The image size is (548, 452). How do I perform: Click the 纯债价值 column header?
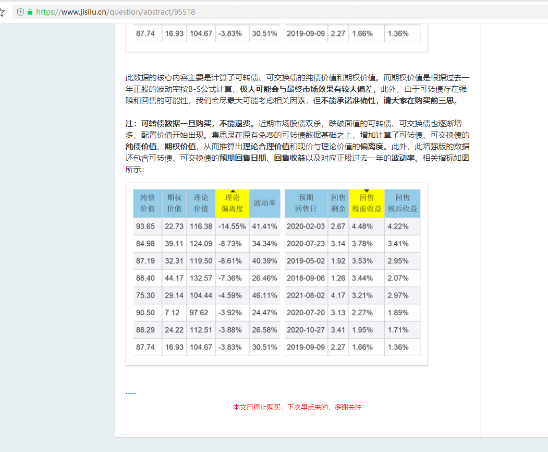148,203
